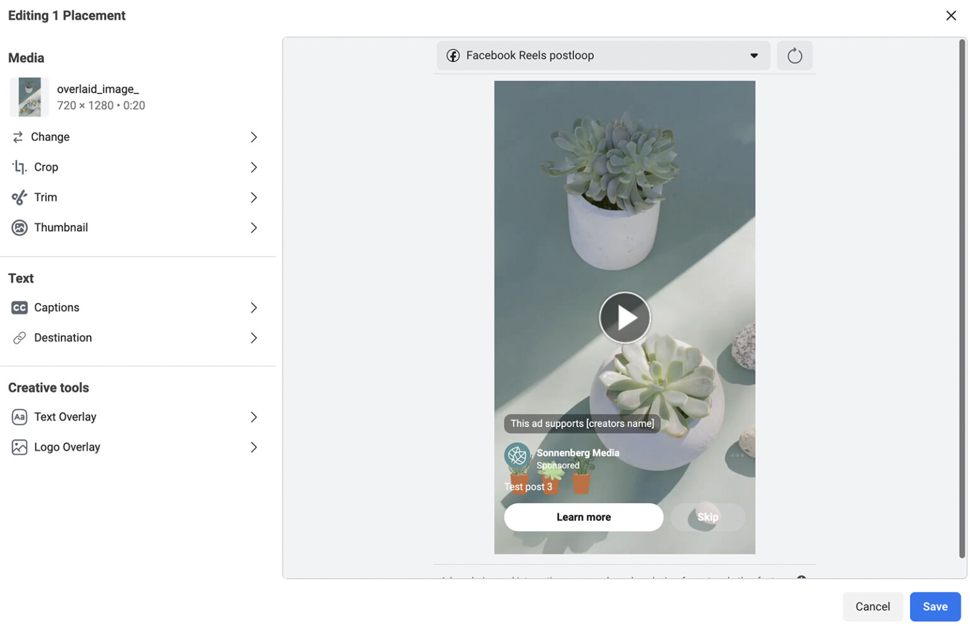
Task: Click the Destination link icon
Action: (x=19, y=337)
